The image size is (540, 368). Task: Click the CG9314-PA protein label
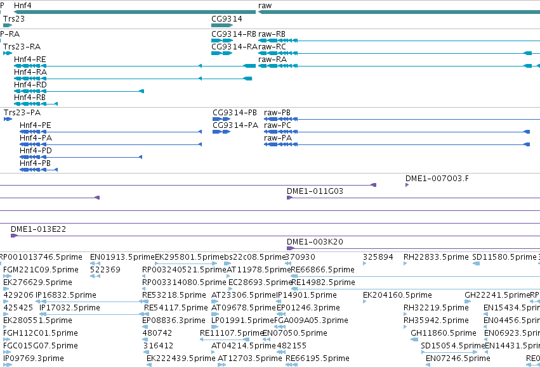point(235,125)
